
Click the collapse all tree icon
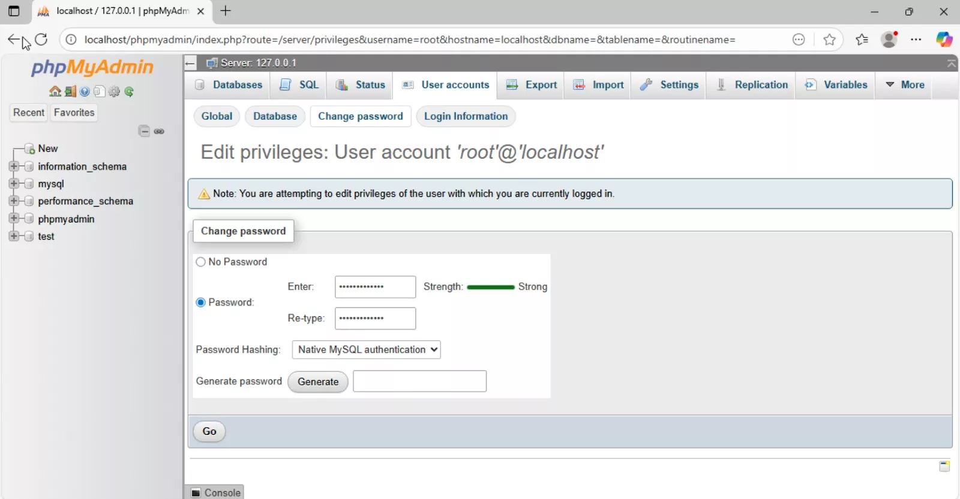[144, 131]
